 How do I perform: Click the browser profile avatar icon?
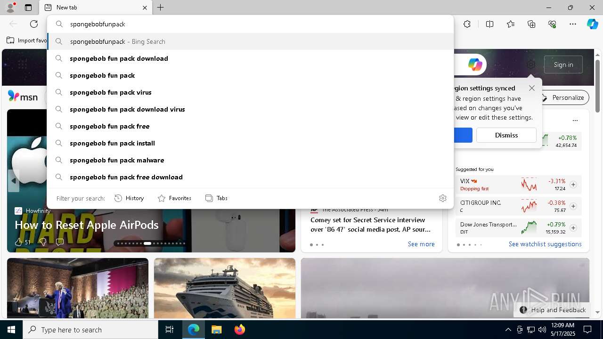click(10, 7)
